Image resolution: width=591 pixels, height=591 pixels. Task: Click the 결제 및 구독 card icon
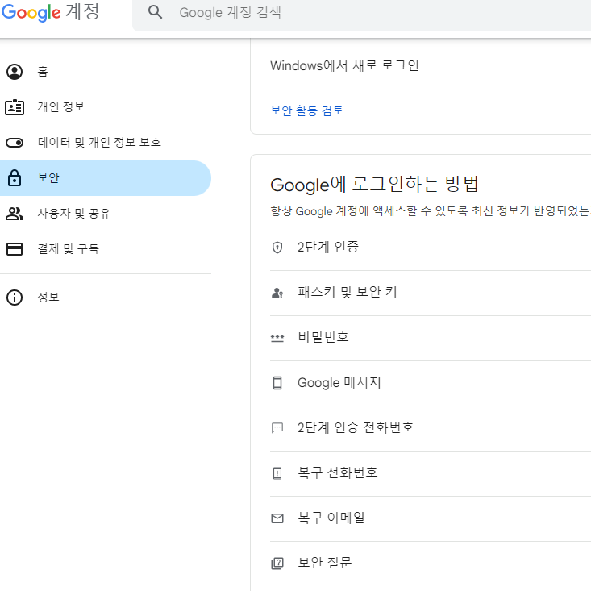15,249
